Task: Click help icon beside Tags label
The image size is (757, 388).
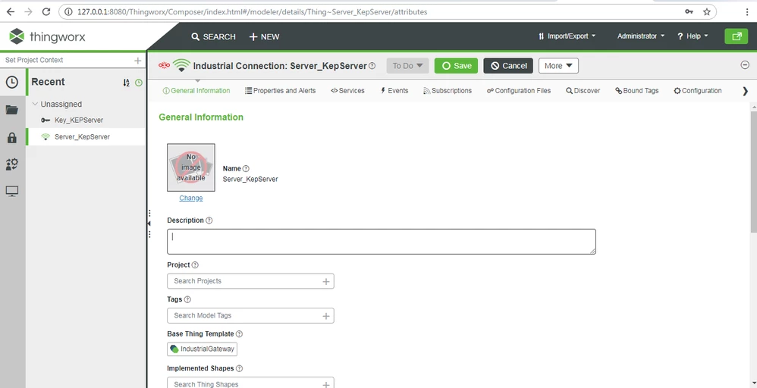Action: click(x=187, y=299)
